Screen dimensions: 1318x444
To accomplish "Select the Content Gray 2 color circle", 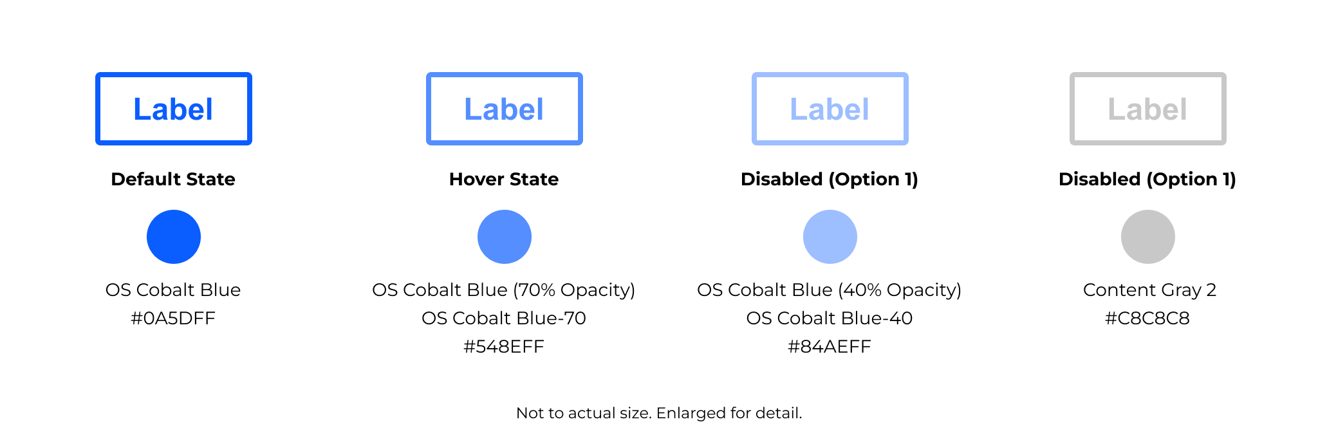I will click(1148, 237).
